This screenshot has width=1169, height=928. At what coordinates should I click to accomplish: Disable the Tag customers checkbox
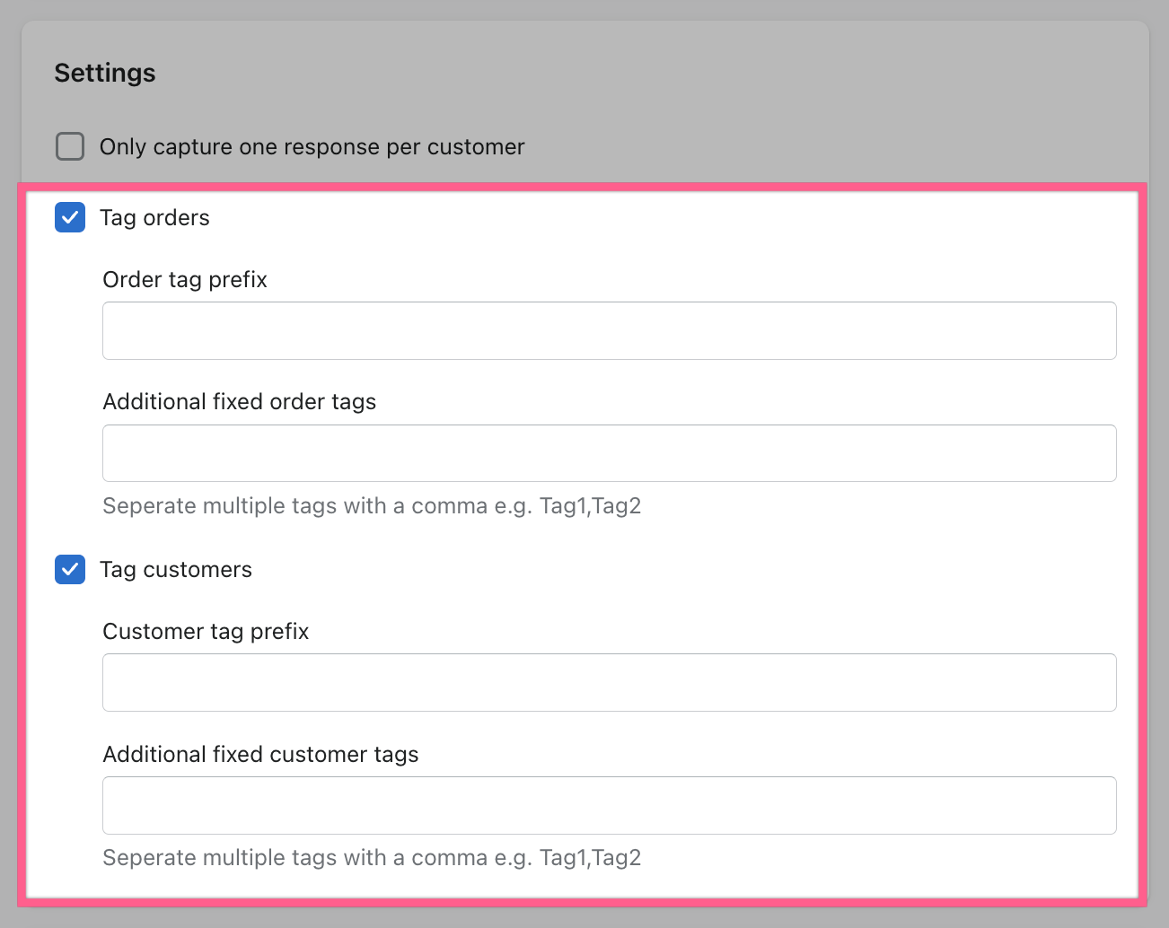tap(70, 570)
